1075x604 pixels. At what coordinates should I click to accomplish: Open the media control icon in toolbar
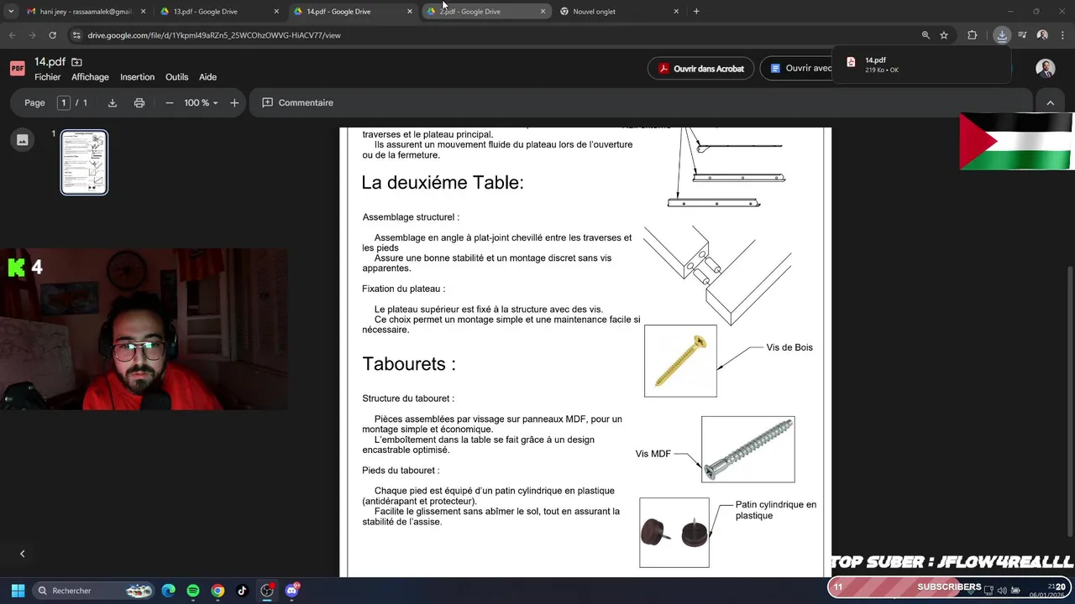[x=1022, y=35]
